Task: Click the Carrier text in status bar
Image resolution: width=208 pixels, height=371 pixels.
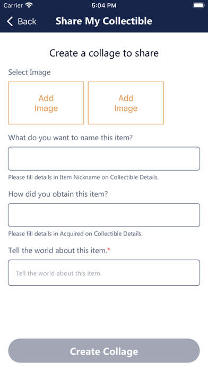Action: (x=13, y=5)
